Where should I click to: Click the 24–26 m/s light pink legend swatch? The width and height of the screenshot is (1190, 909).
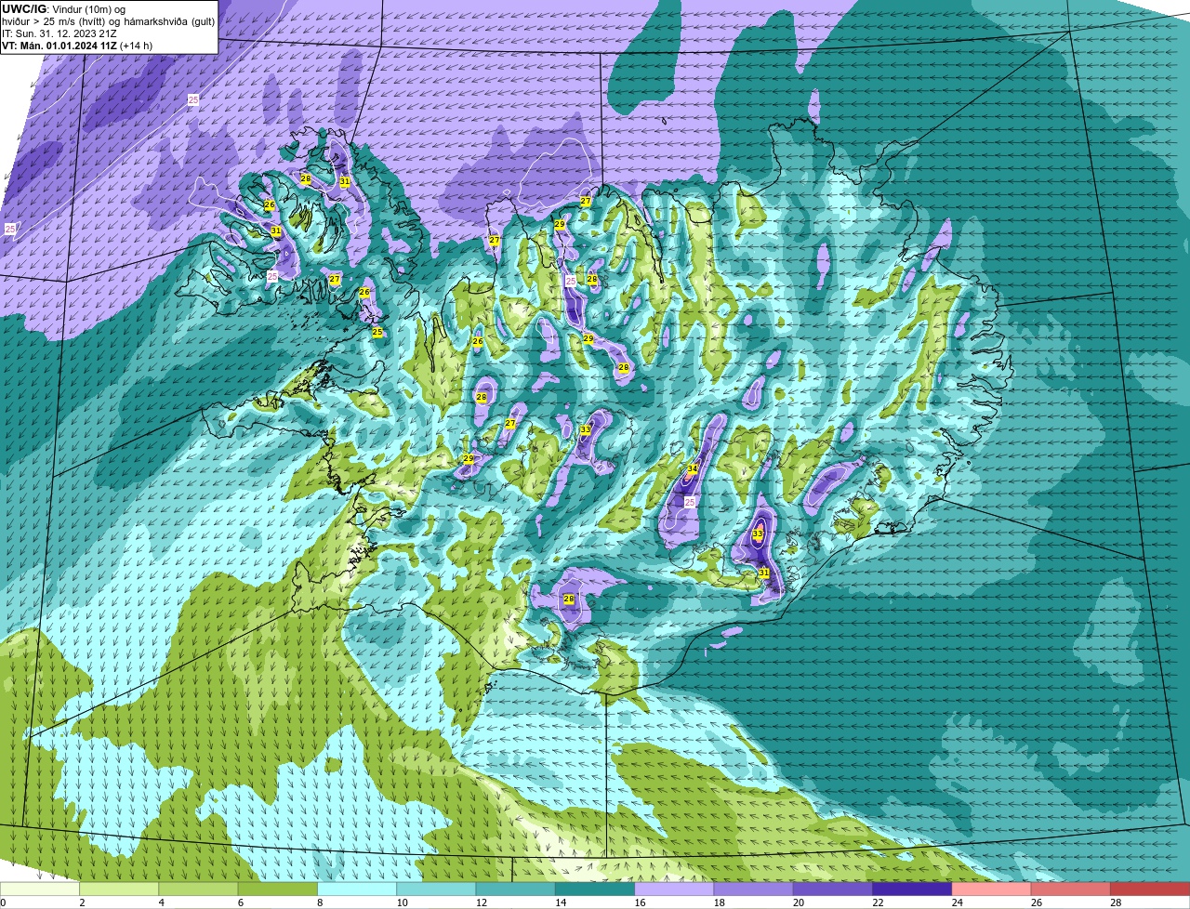click(x=991, y=889)
